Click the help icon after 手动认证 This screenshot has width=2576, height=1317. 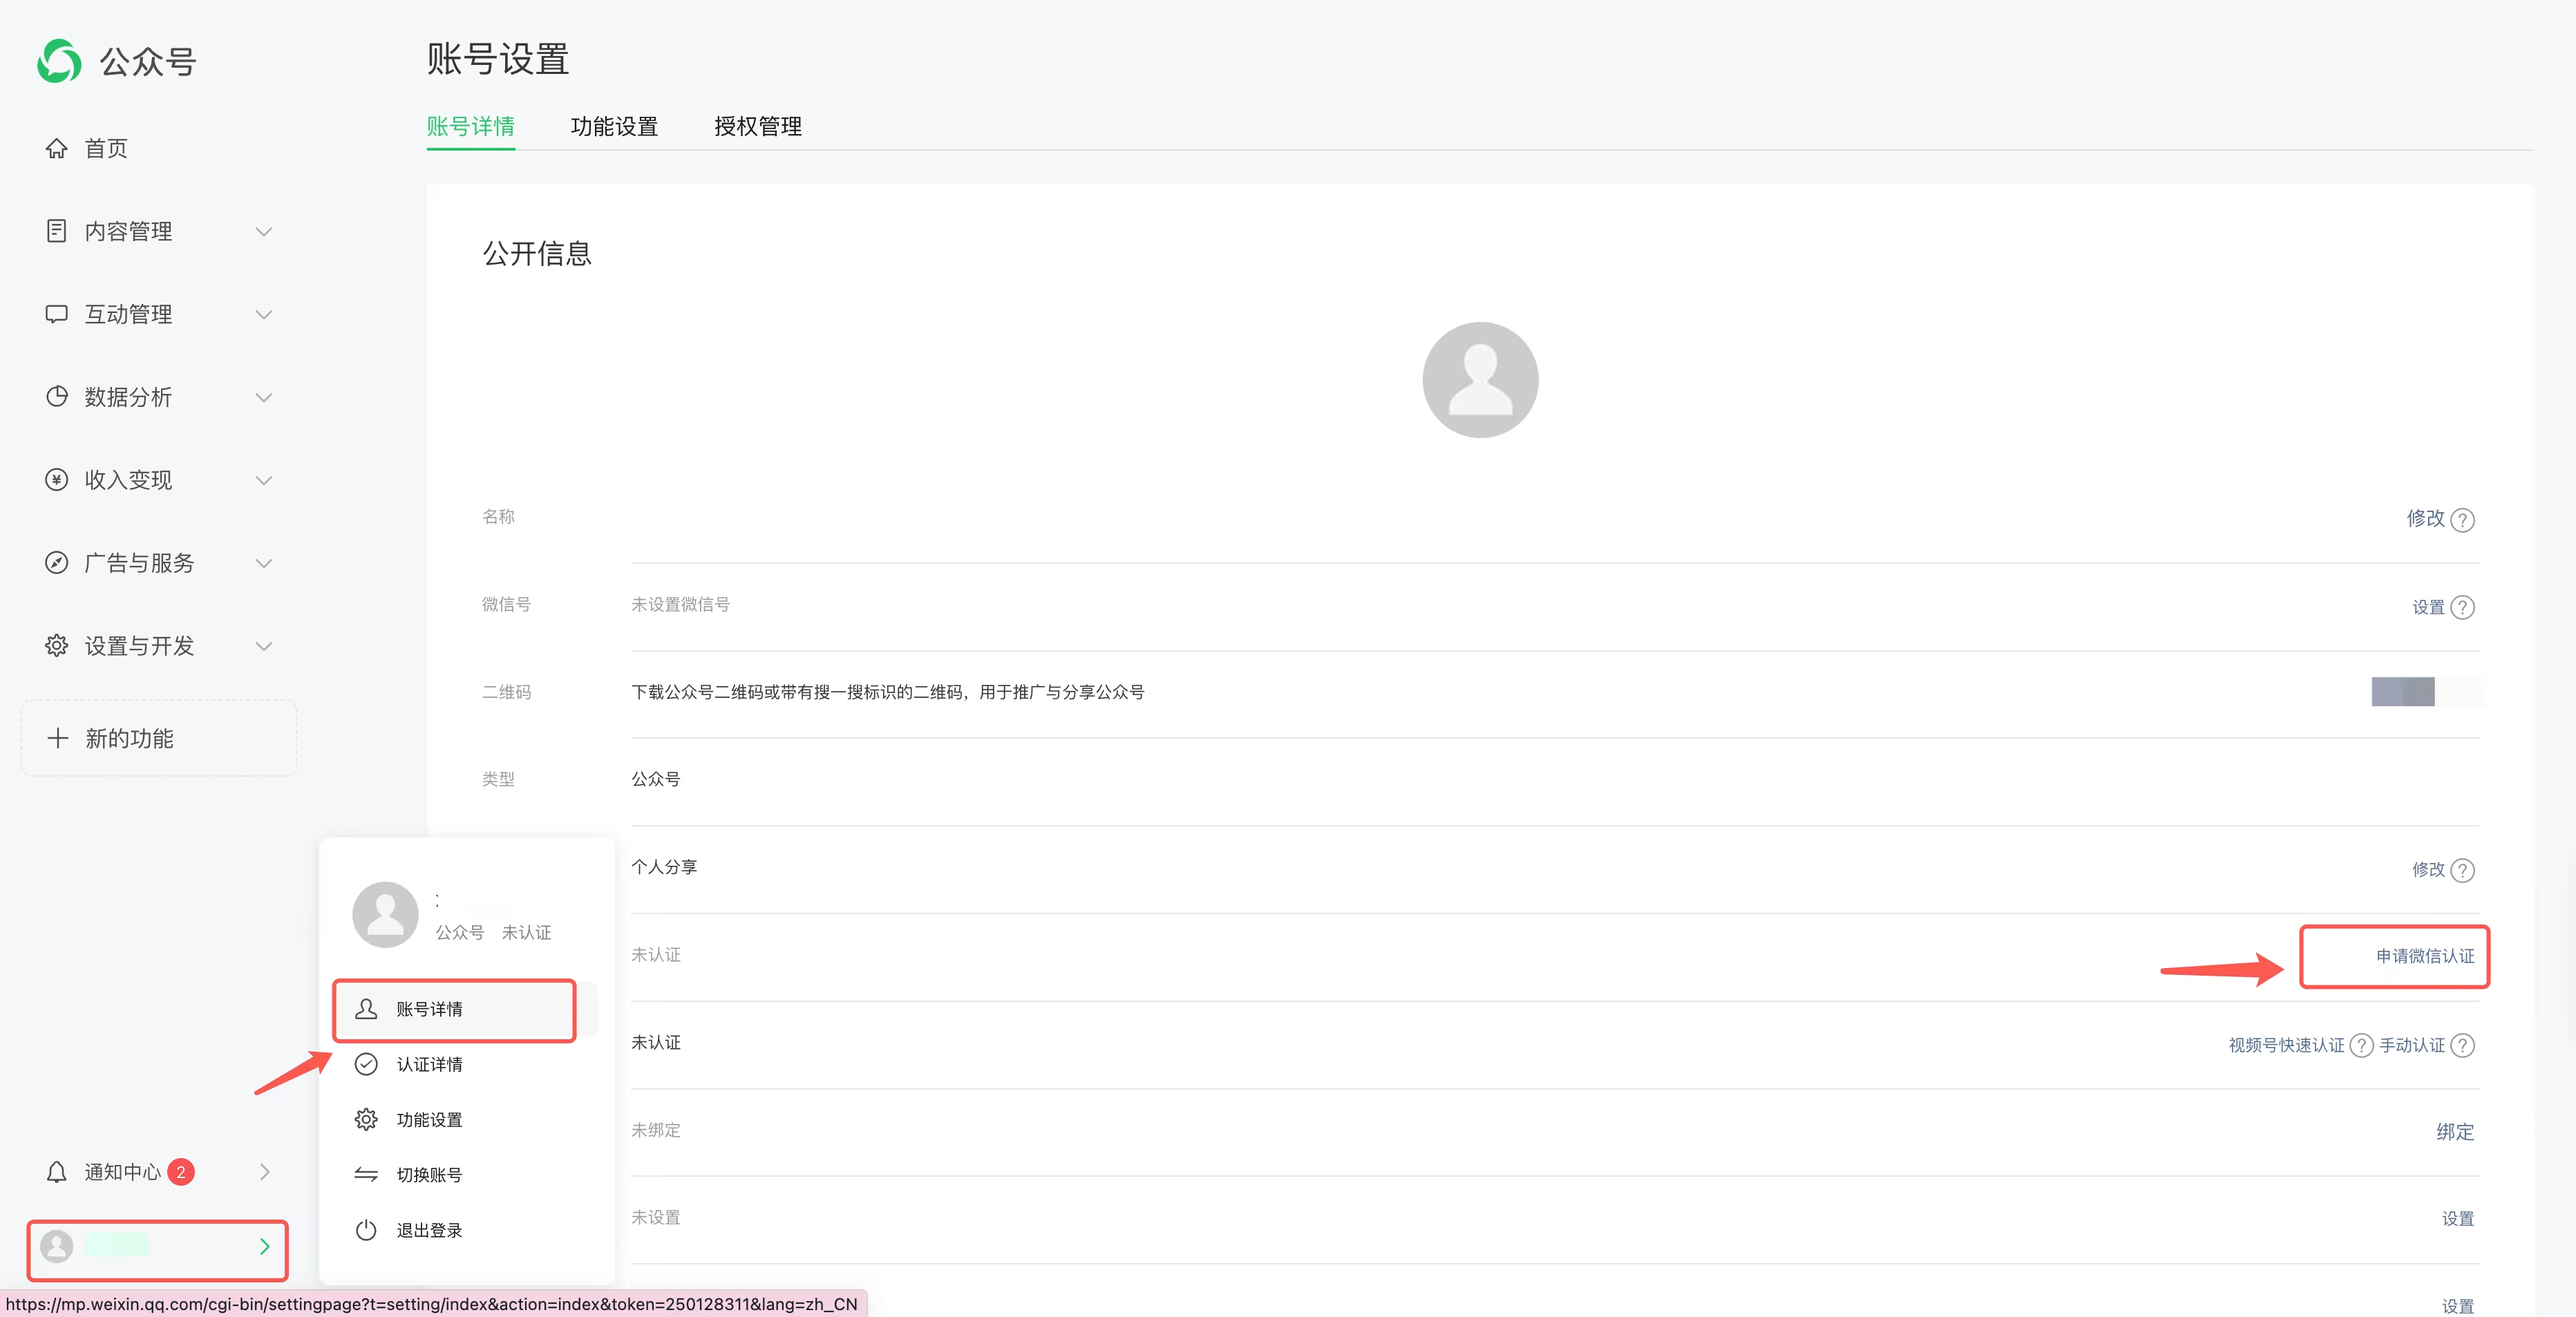coord(2462,1045)
